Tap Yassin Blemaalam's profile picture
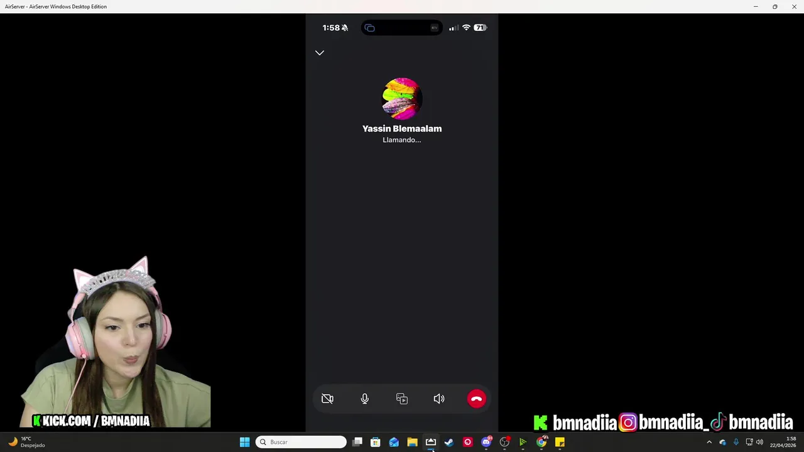 (x=402, y=99)
